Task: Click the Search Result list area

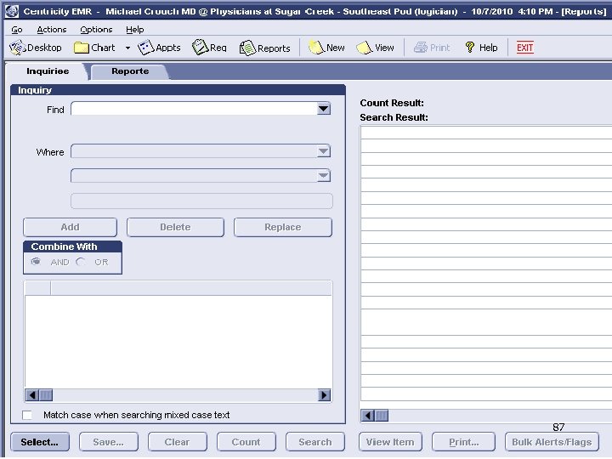Action: 486,263
